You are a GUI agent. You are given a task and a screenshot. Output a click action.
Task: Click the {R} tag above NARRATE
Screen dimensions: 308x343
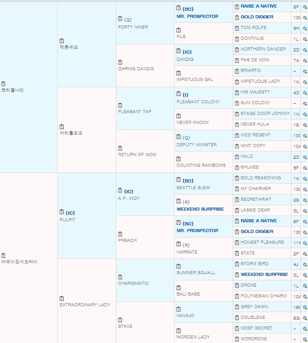(x=186, y=245)
